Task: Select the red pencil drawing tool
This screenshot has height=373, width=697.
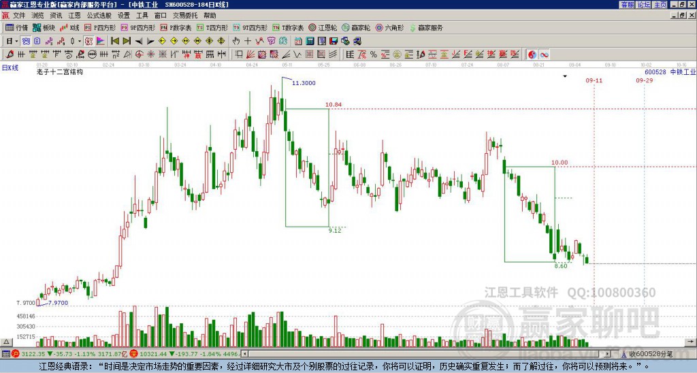Action: pyautogui.click(x=10, y=54)
